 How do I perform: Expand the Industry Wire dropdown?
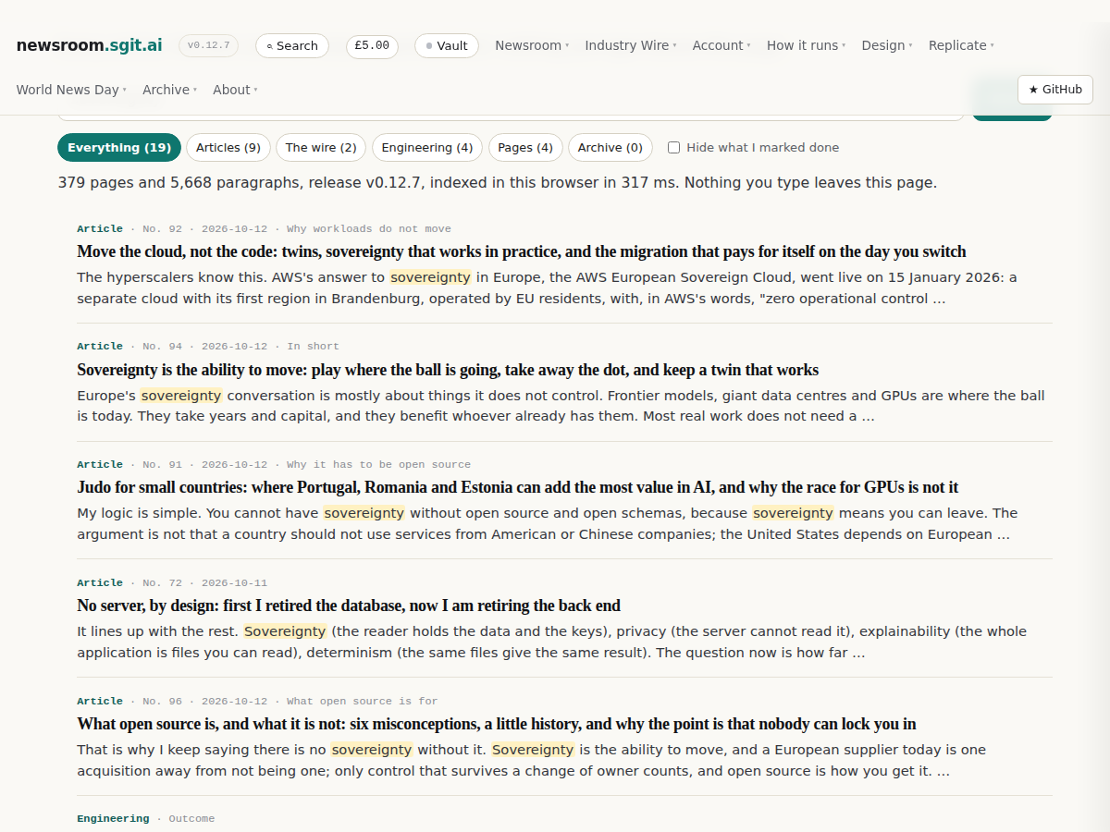(631, 45)
